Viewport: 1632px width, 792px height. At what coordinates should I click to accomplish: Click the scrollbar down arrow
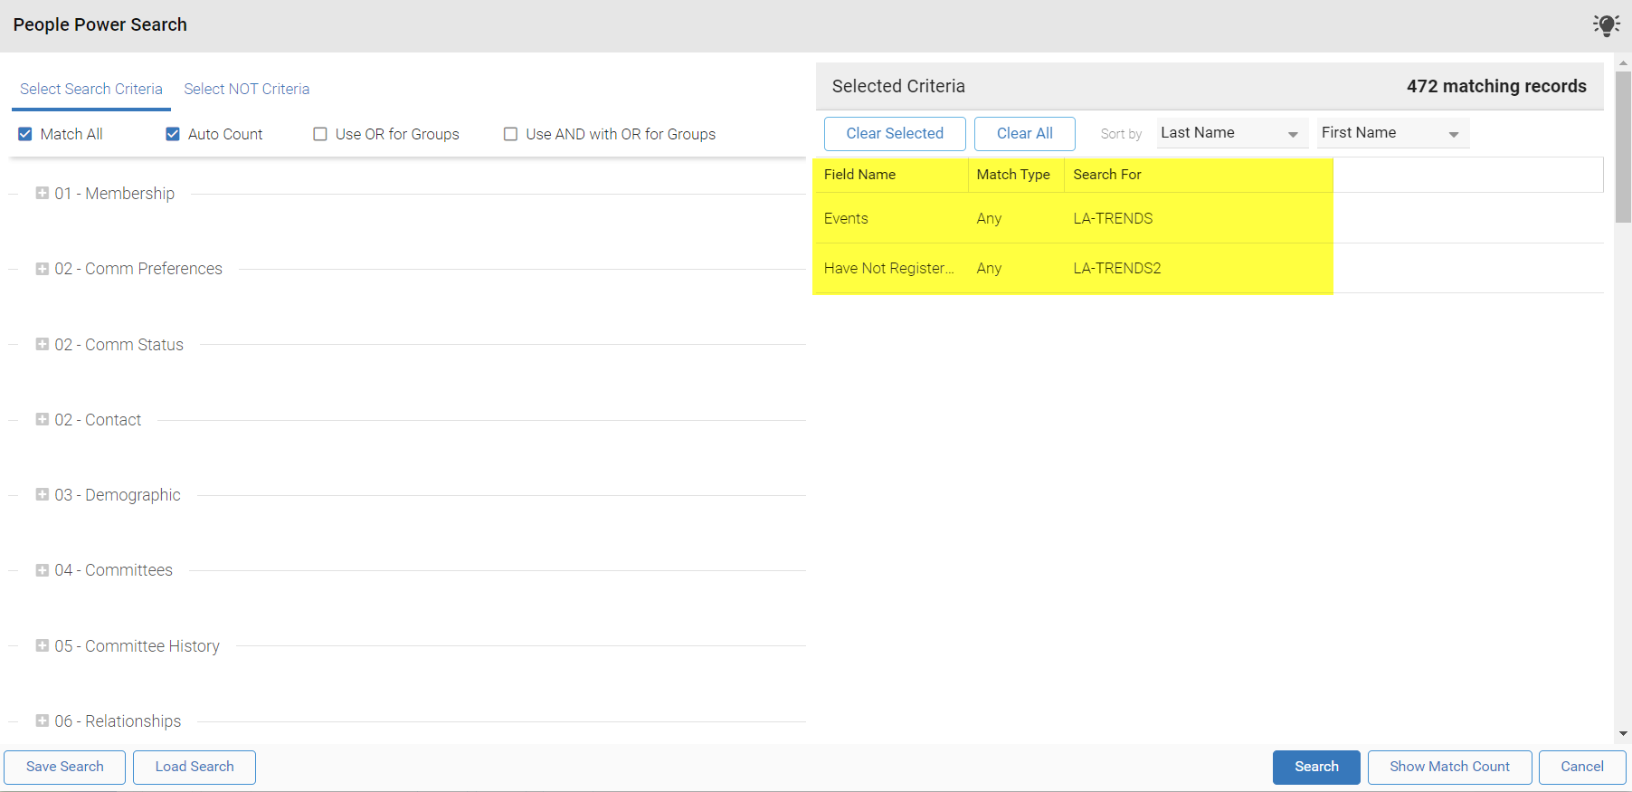coord(1623,734)
